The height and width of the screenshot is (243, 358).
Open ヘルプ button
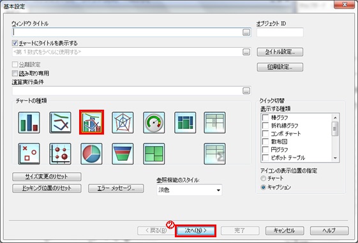click(329, 231)
